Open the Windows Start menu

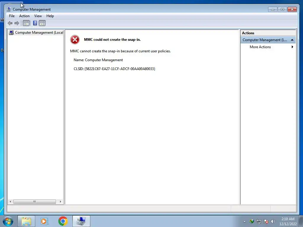click(8, 221)
